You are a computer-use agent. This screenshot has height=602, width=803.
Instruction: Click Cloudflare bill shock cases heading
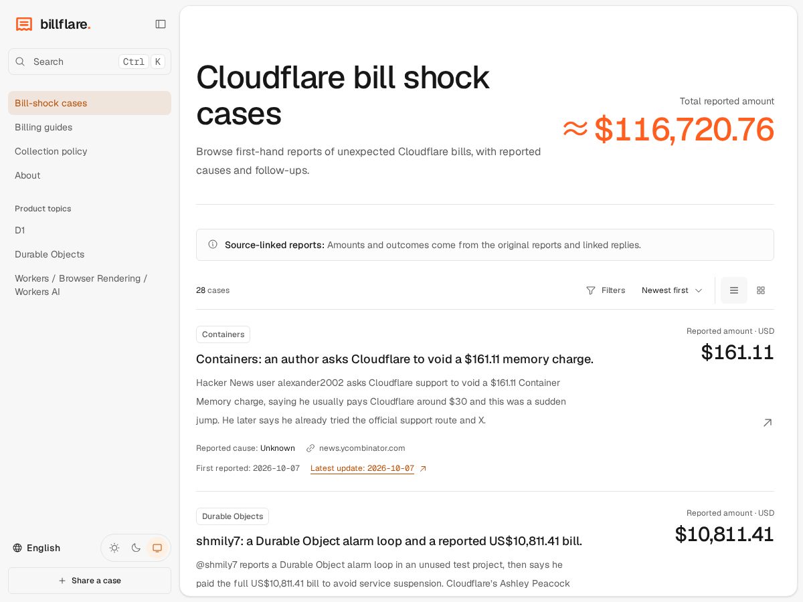point(343,95)
